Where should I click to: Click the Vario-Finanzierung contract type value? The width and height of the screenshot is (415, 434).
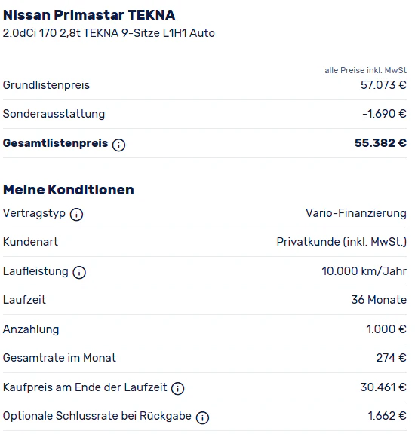coord(356,213)
